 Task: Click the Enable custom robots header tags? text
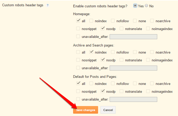point(100,6)
